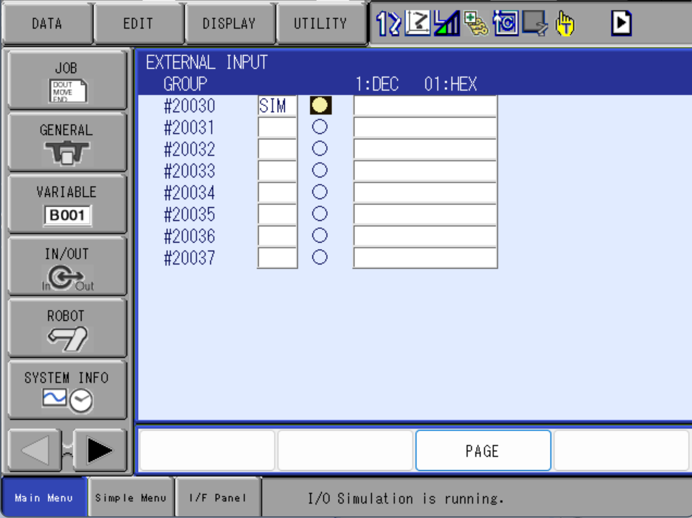Toggle the #20032 input status circle
This screenshot has height=518, width=692.
pyautogui.click(x=319, y=149)
